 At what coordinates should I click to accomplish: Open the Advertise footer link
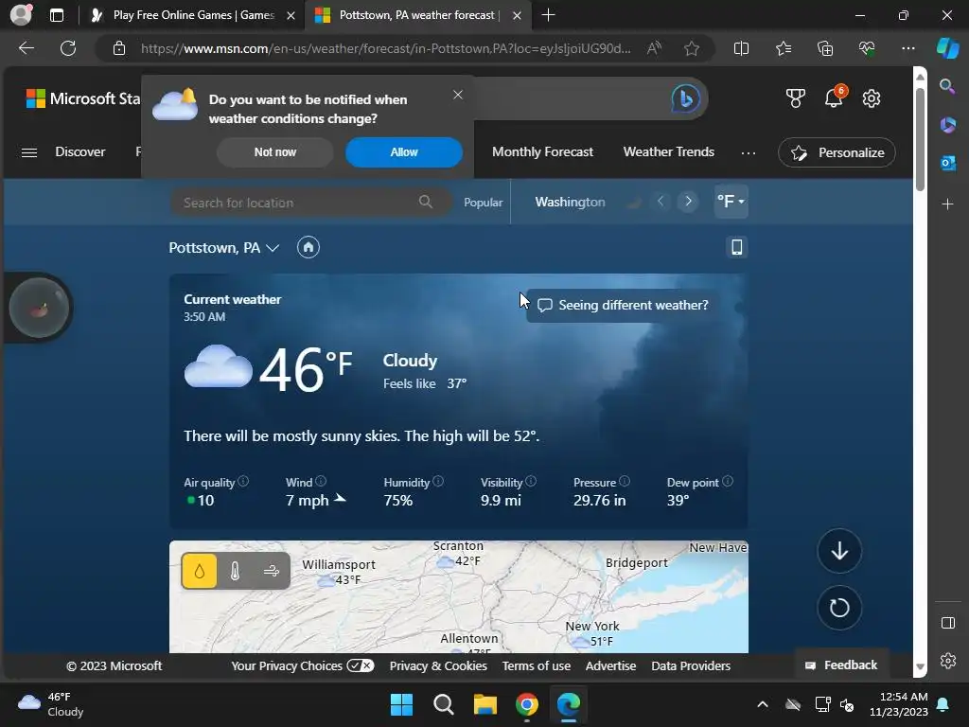pos(610,665)
